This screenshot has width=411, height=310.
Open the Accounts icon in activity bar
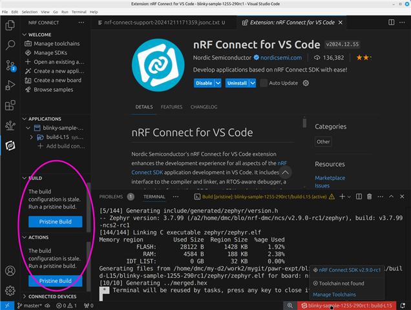[x=10, y=271]
